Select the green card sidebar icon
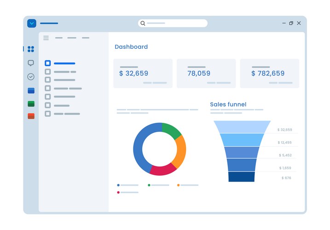 (31, 104)
